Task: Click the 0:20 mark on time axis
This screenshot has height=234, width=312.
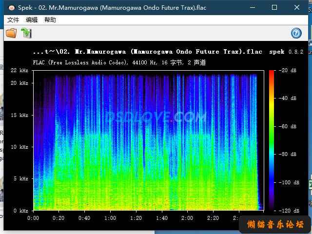Action: (59, 218)
